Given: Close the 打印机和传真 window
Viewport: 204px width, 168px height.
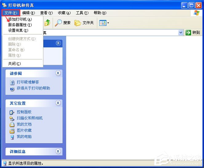Looking at the screenshot, I should point(198,6).
